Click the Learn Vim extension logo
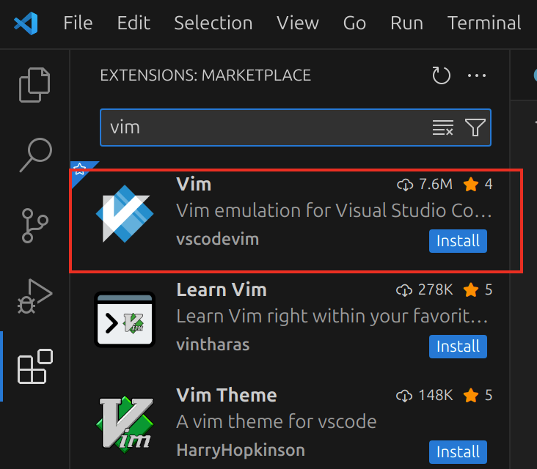Screen dimensions: 537x469 125,320
